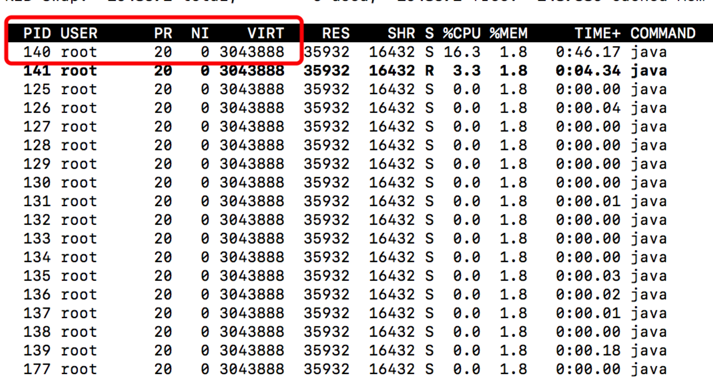Click PID 134 in the list
Viewport: 713px width, 379px height.
pyautogui.click(x=37, y=257)
